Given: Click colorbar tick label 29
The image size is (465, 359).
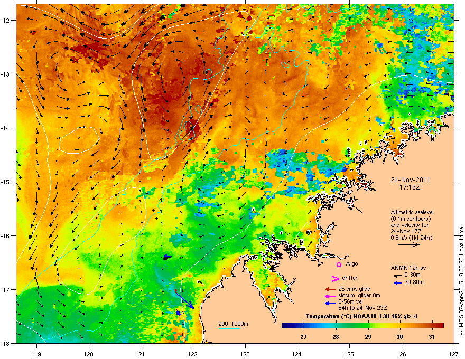Looking at the screenshot, I should (368, 337).
